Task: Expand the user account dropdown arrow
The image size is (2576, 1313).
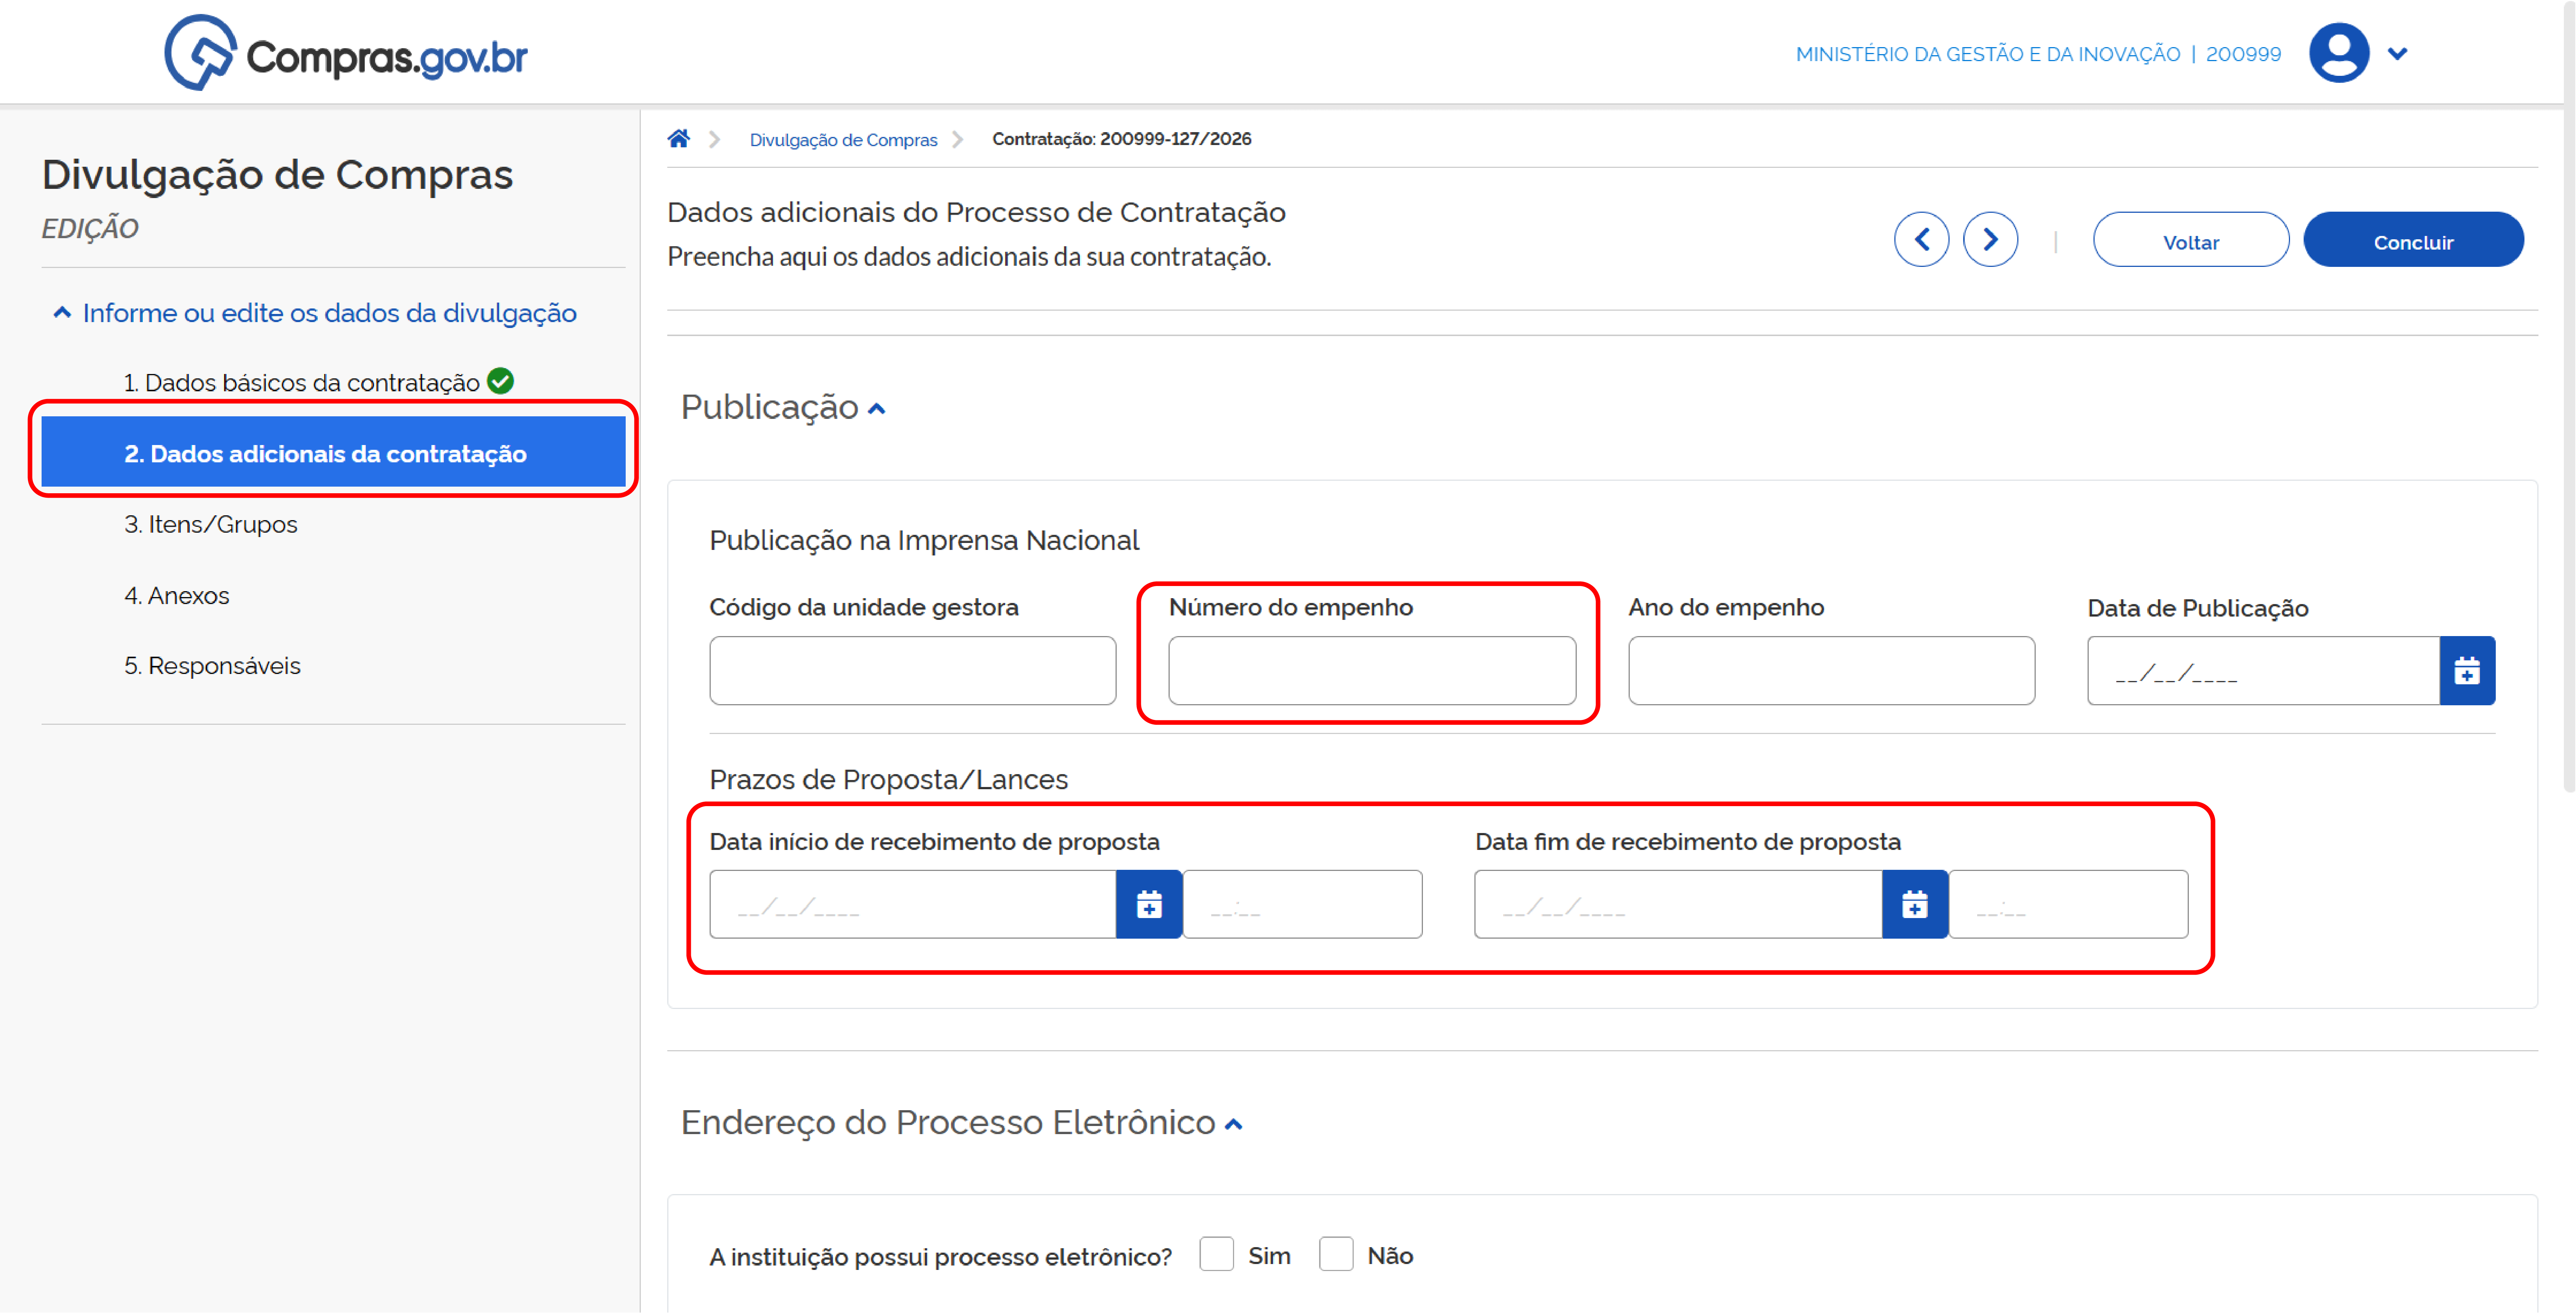Action: point(2397,54)
